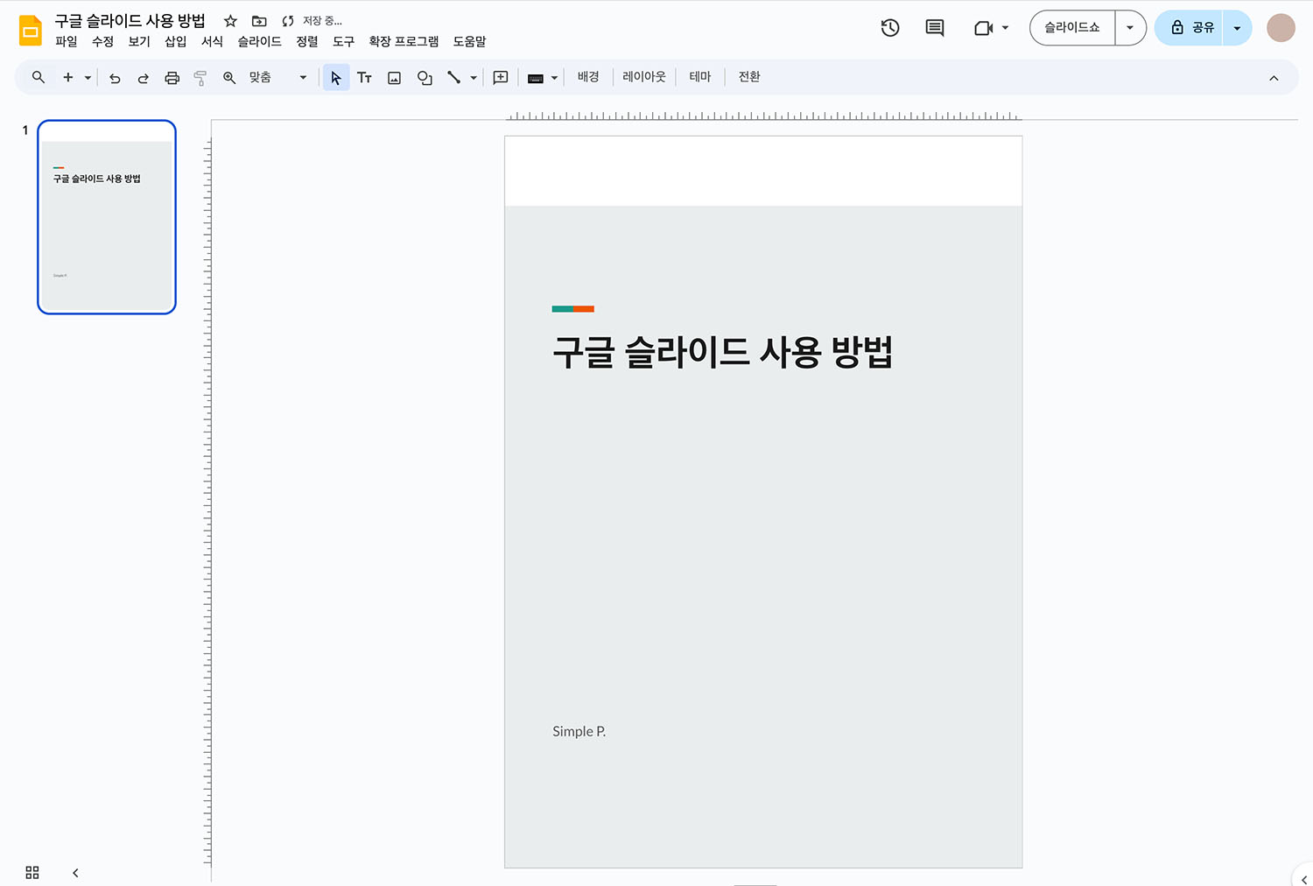The image size is (1313, 886).
Task: Click the video camera meeting icon
Action: coord(983,28)
